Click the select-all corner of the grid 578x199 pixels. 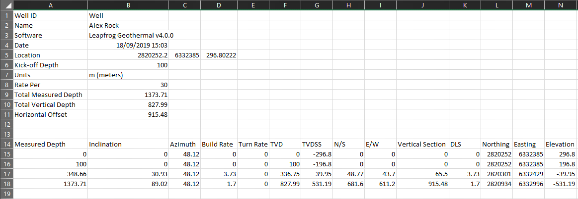(x=5, y=4)
